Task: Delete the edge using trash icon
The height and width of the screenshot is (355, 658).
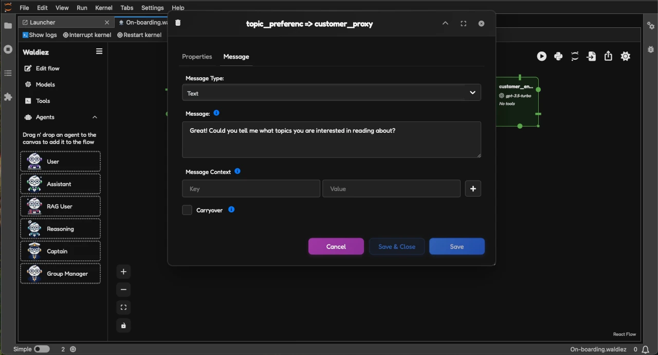Action: (x=178, y=23)
